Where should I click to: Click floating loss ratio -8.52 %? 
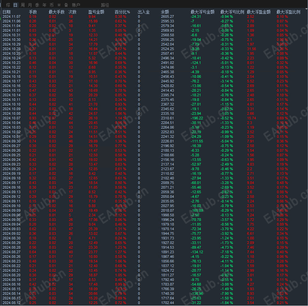point(226,118)
